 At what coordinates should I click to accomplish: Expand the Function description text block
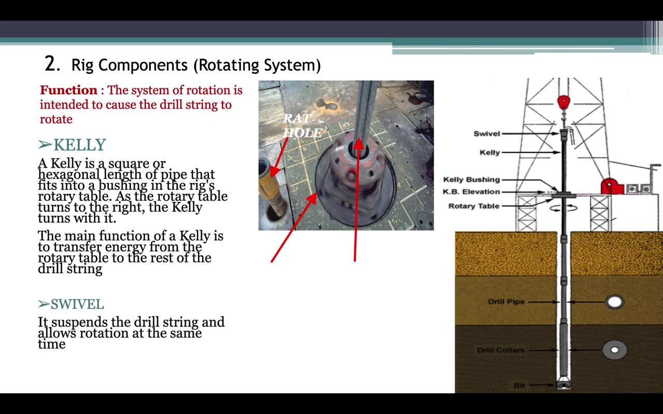click(141, 104)
